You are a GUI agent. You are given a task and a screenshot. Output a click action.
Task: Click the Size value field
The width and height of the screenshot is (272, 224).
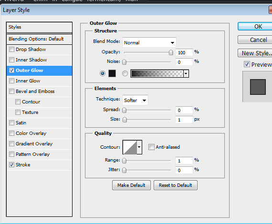coord(184,120)
